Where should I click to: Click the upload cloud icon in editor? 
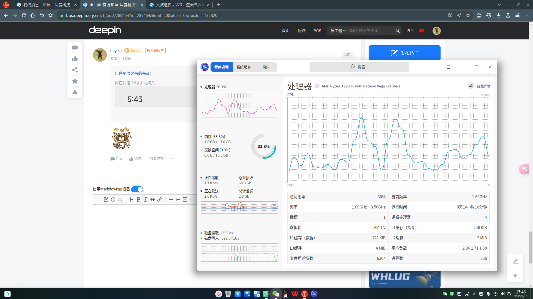coord(120,199)
